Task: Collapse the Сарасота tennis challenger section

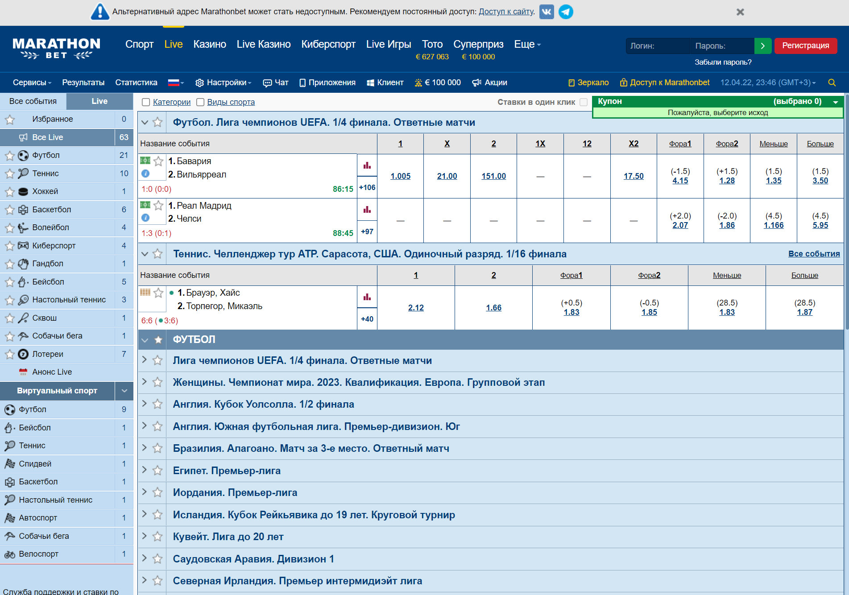Action: (145, 254)
